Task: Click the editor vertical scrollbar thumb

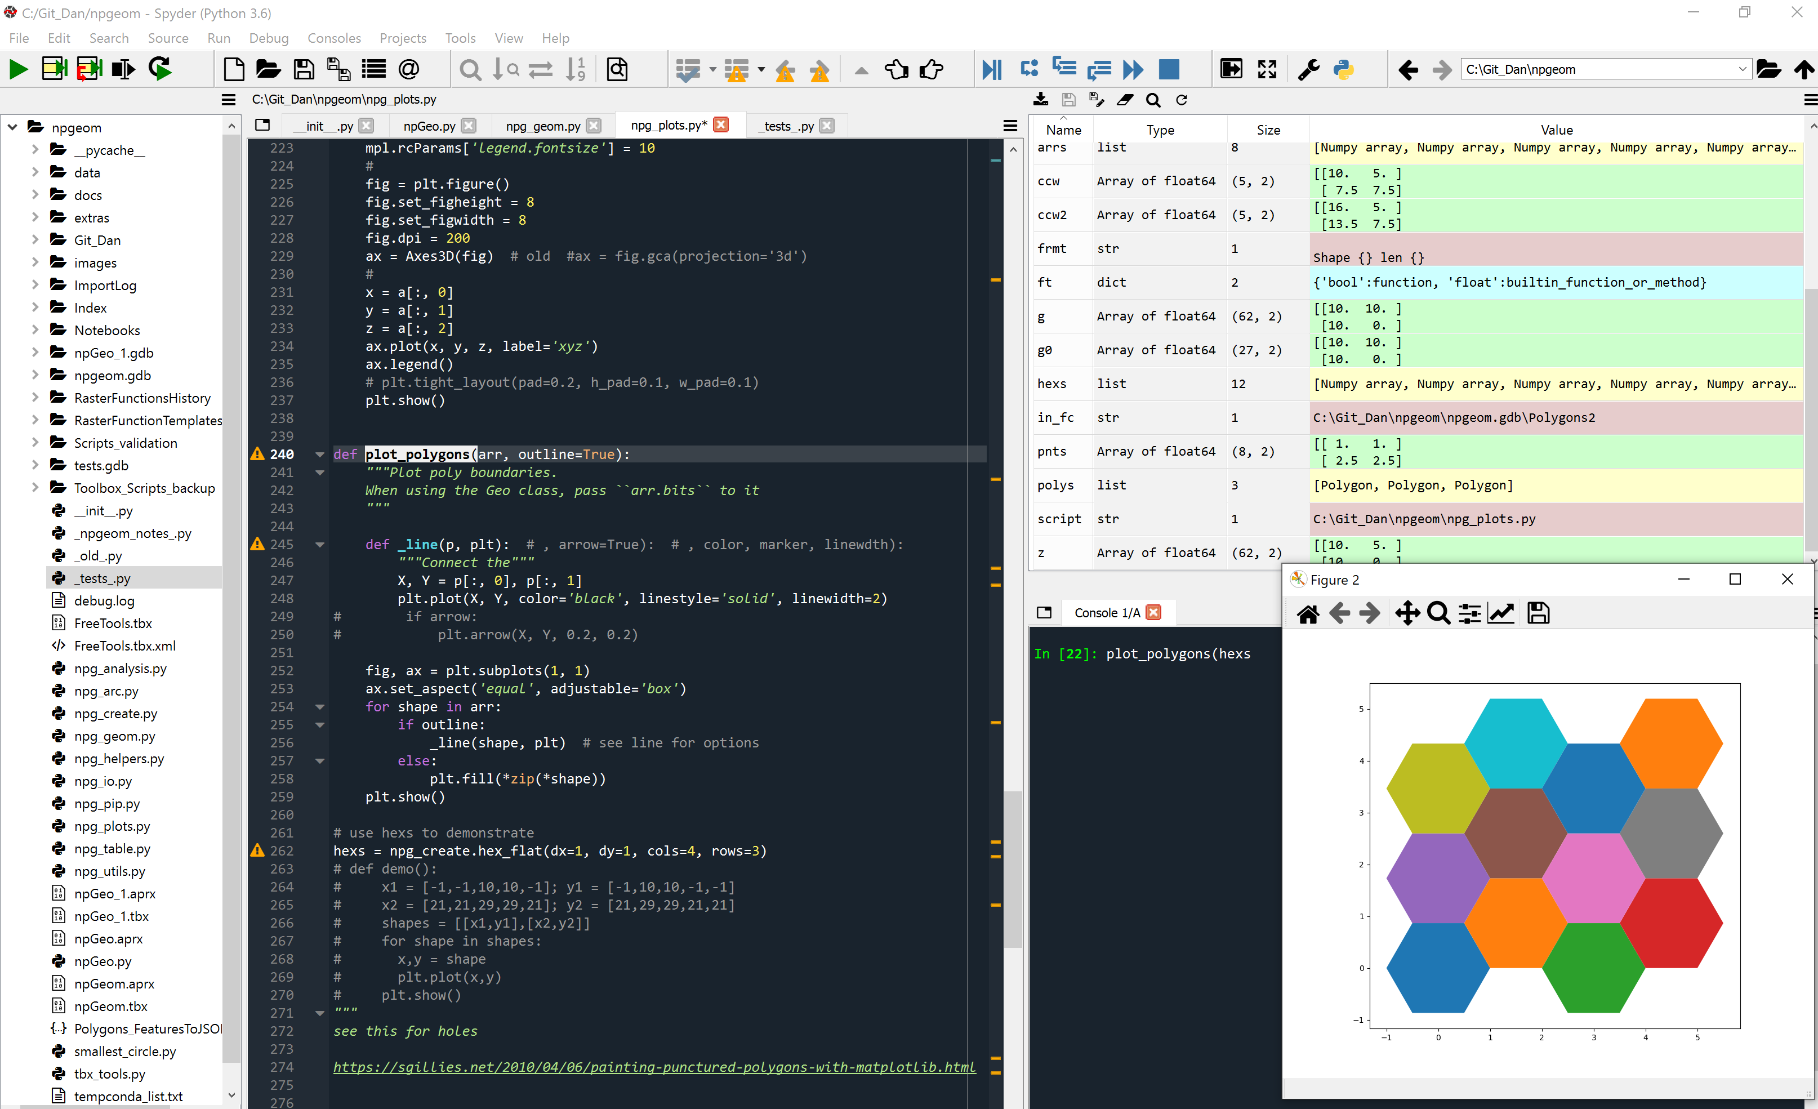Action: click(1013, 869)
